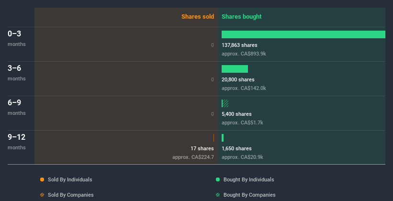Click the 1,650 shares value
Viewport: 393px width, 201px height.
tap(236, 148)
